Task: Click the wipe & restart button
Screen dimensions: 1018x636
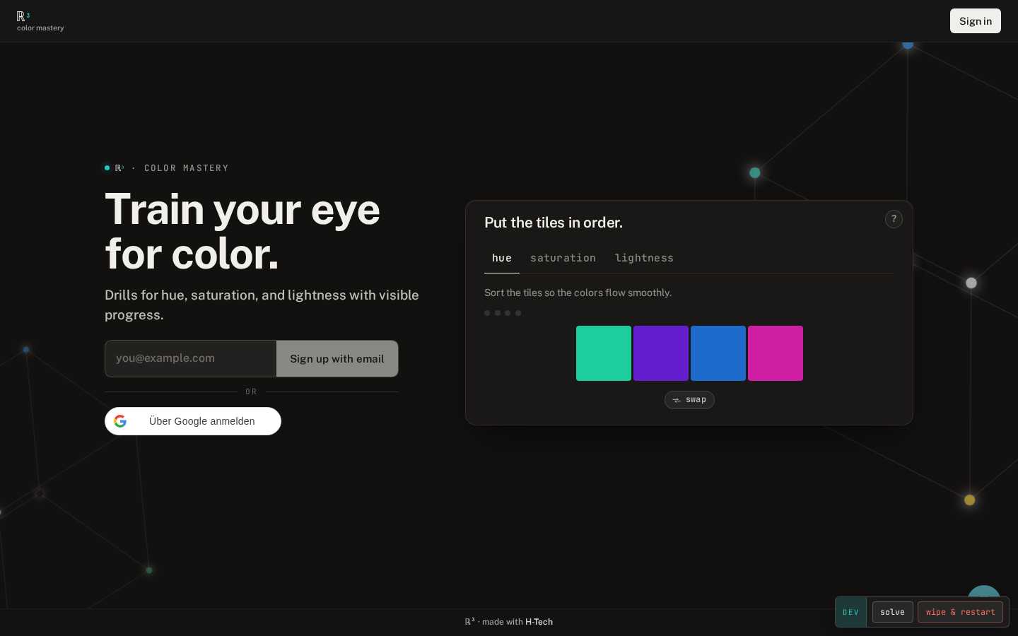Action: coord(960,612)
